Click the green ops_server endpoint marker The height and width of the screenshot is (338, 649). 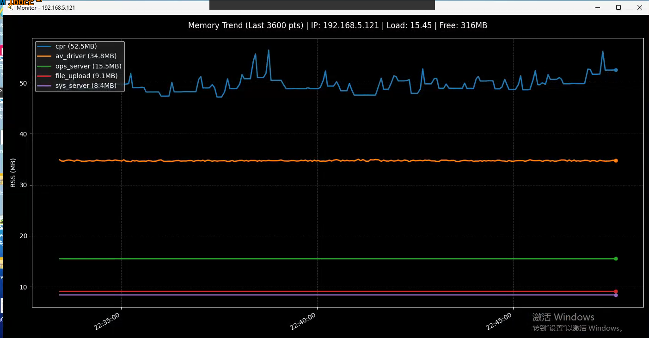(616, 258)
